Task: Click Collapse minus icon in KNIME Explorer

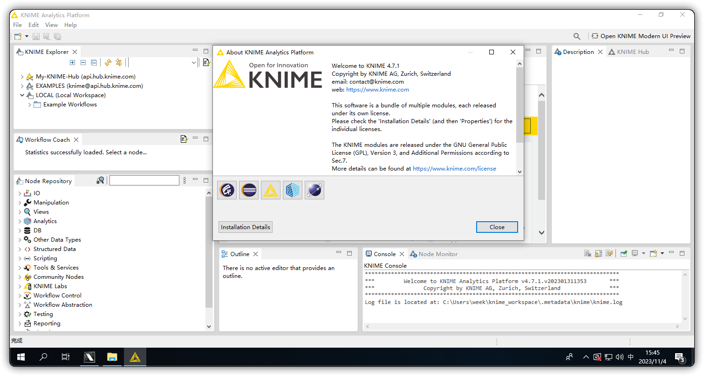Action: pos(83,62)
